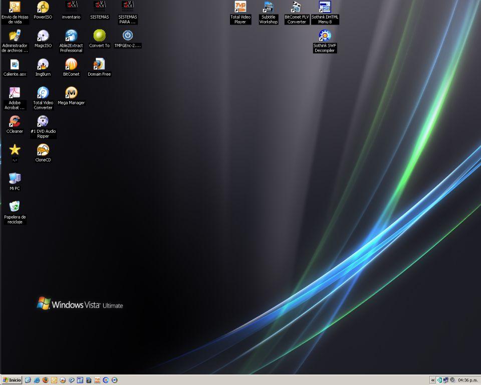Click the Inicio start button
The image size is (481, 385).
coord(12,380)
